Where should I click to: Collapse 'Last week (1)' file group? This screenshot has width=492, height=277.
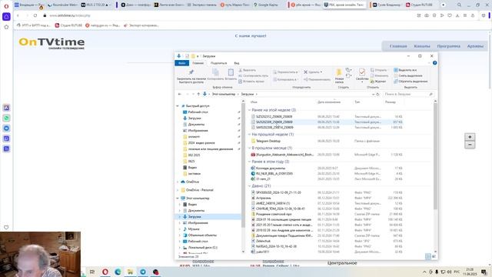coord(250,135)
